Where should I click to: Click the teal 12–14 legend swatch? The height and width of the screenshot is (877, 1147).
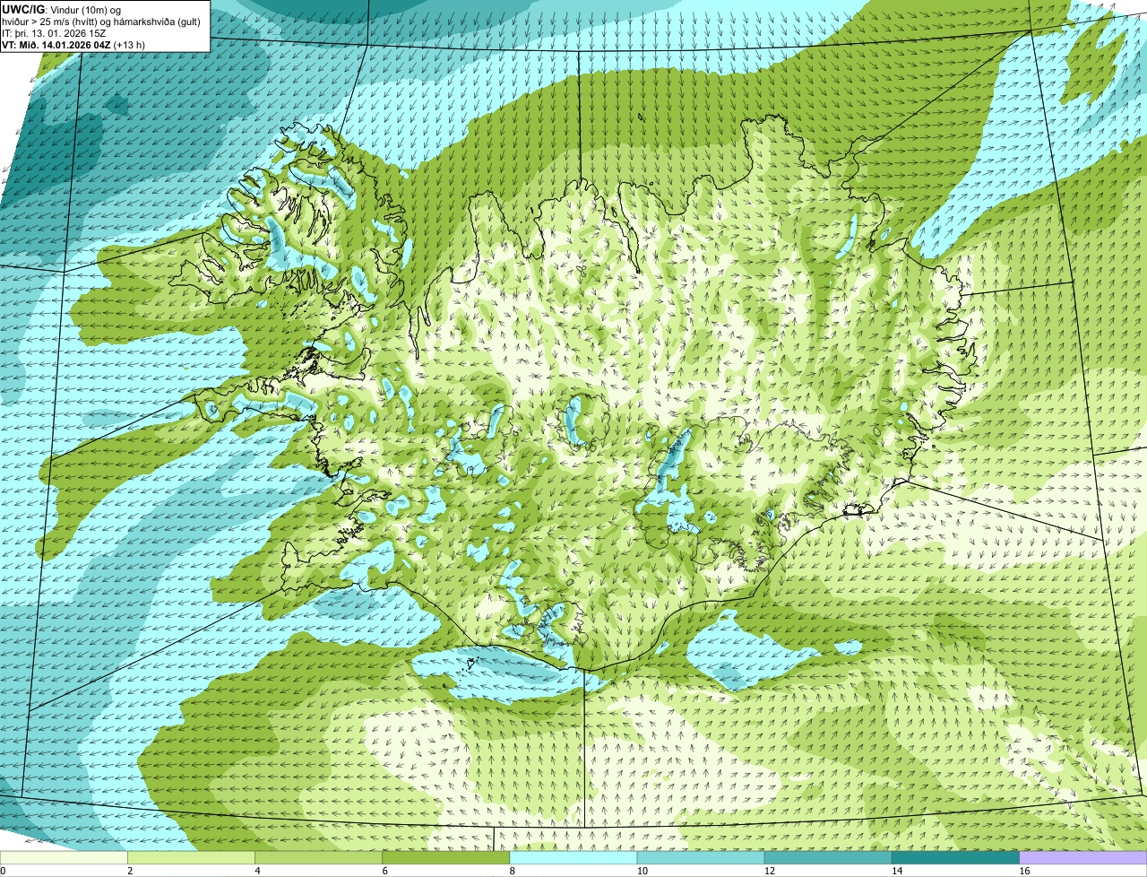828,858
